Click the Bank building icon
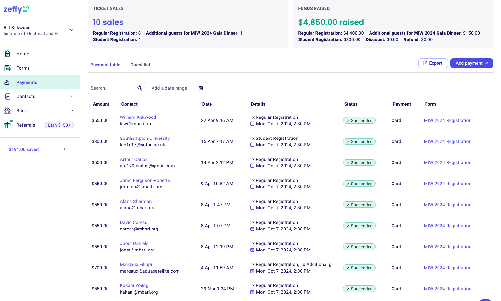The height and width of the screenshot is (301, 501). pos(7,111)
